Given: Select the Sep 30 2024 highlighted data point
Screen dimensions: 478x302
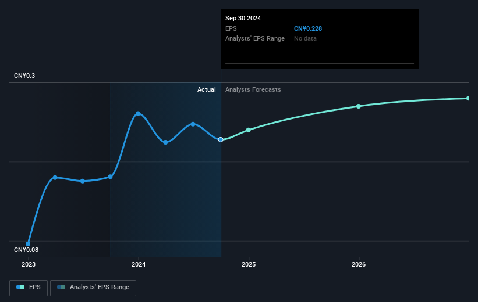Looking at the screenshot, I should pyautogui.click(x=221, y=139).
